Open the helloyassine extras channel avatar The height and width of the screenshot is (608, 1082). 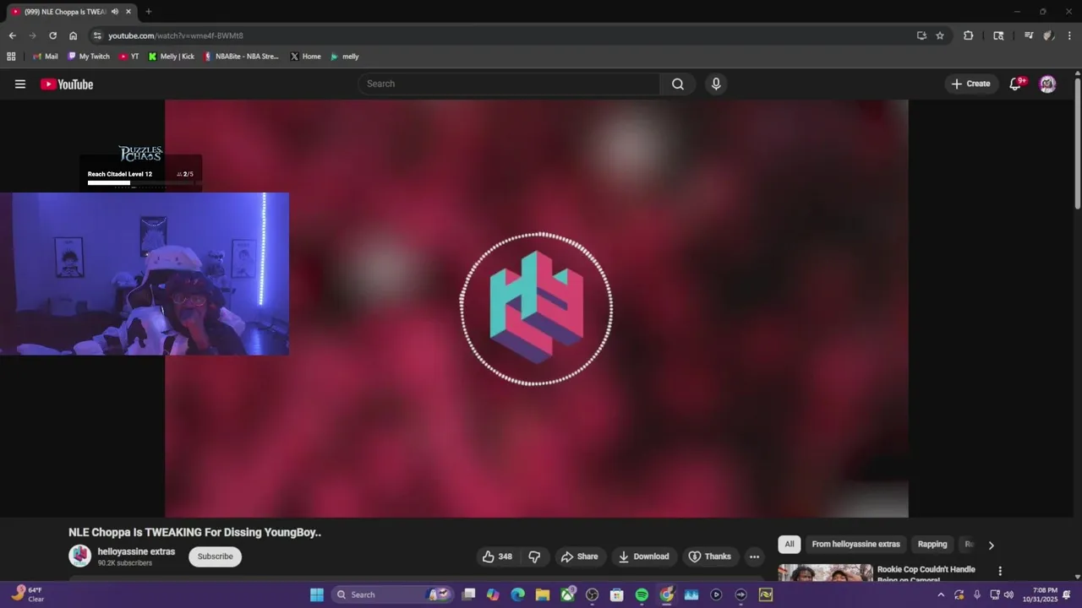[x=80, y=556]
